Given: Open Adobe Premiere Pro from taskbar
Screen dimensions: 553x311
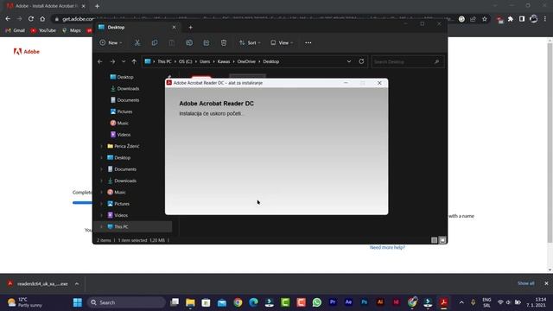Looking at the screenshot, I should [333, 302].
